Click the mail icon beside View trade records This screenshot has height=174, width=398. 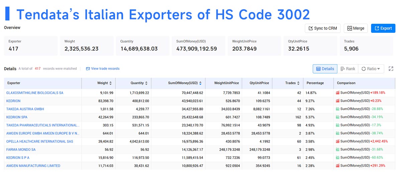coord(88,69)
